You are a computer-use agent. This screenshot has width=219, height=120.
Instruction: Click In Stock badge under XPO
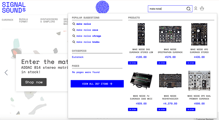pyautogui.click(x=191, y=63)
